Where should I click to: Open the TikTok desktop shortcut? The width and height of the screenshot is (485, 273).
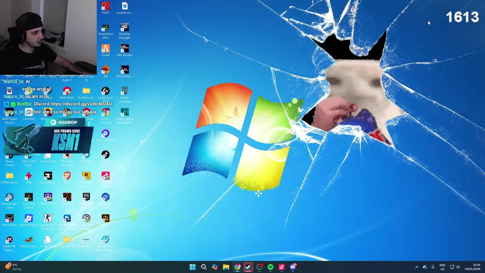click(105, 157)
